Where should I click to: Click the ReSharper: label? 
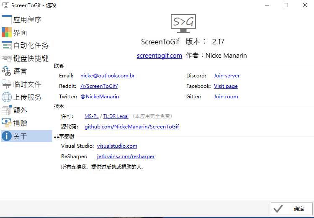[x=74, y=156]
